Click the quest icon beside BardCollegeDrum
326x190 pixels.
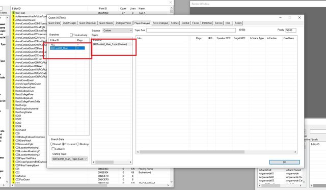[x=13, y=91]
